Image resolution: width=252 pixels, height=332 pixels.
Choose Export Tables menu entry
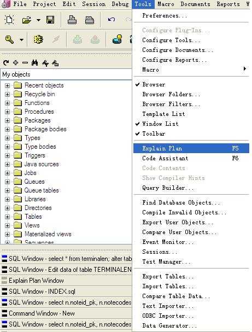191,276
